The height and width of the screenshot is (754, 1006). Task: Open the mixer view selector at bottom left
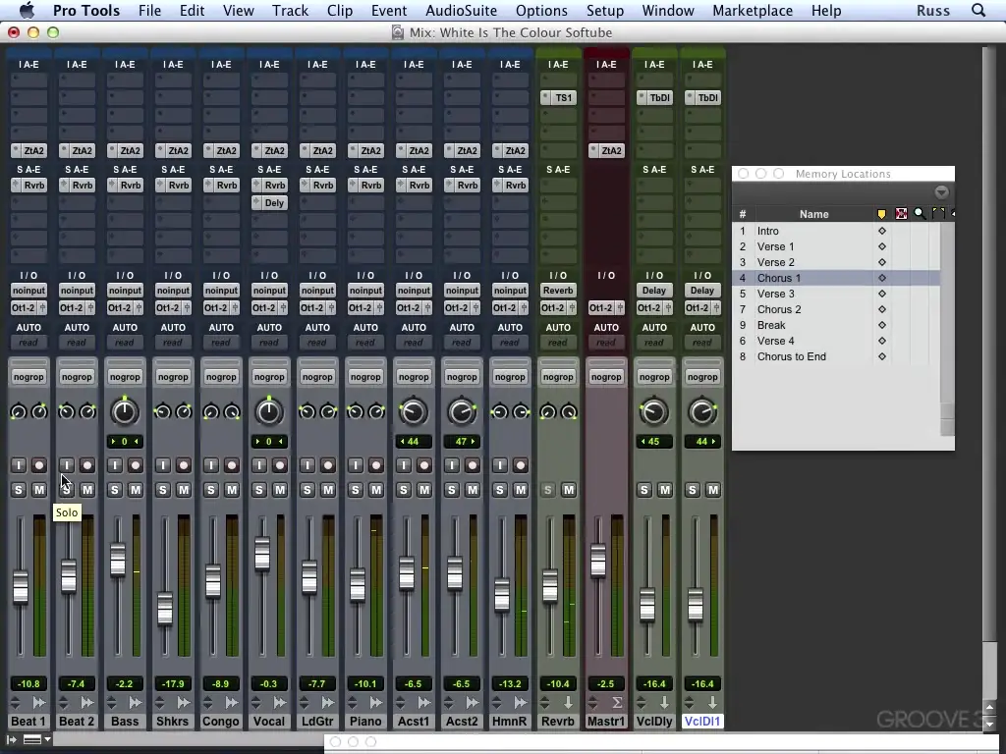(36, 739)
